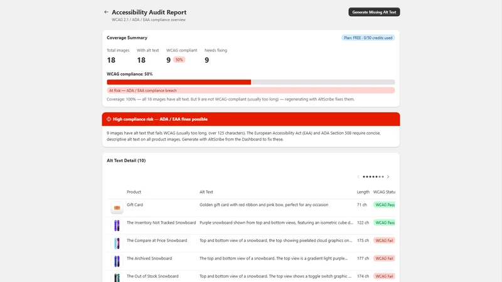Select The Out of Stock Snowboard name
The image size is (502, 282).
pos(152,276)
